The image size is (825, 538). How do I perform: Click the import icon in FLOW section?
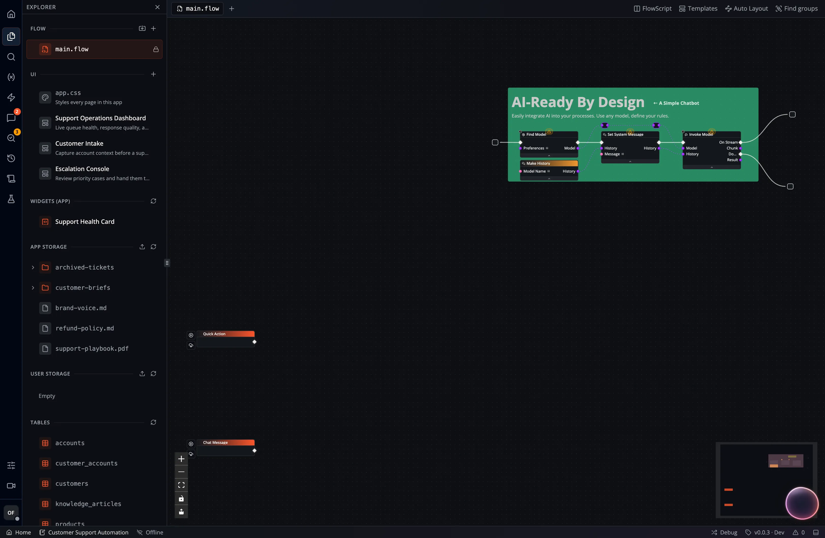tap(142, 28)
